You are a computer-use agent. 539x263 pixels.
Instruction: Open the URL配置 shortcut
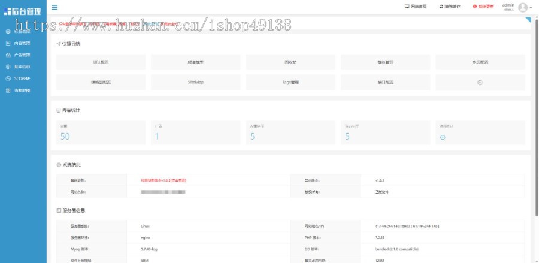tap(101, 62)
